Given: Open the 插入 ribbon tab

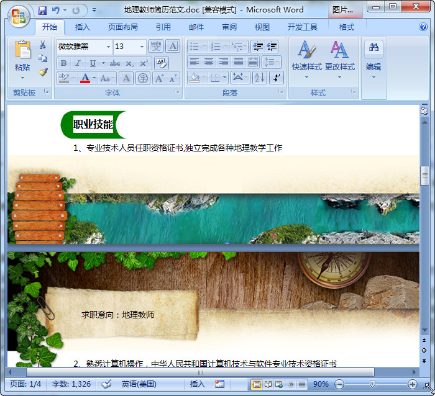Looking at the screenshot, I should (83, 27).
